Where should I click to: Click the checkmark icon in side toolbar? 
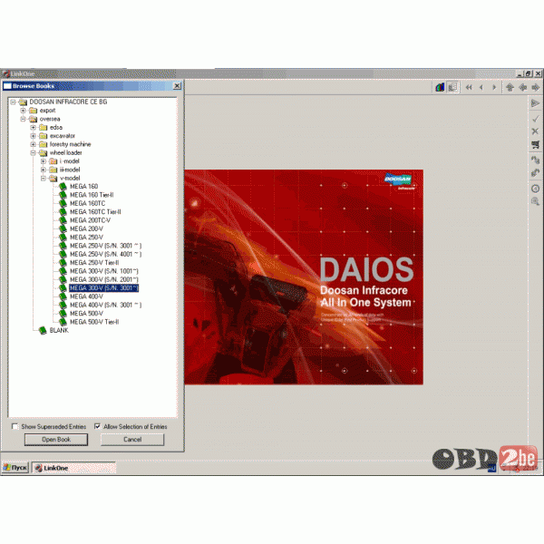coord(535,119)
